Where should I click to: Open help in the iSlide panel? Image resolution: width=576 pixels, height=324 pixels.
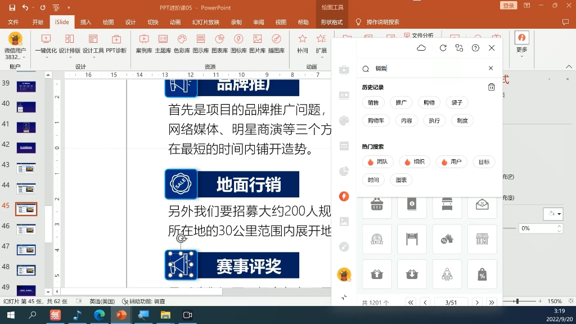click(476, 48)
